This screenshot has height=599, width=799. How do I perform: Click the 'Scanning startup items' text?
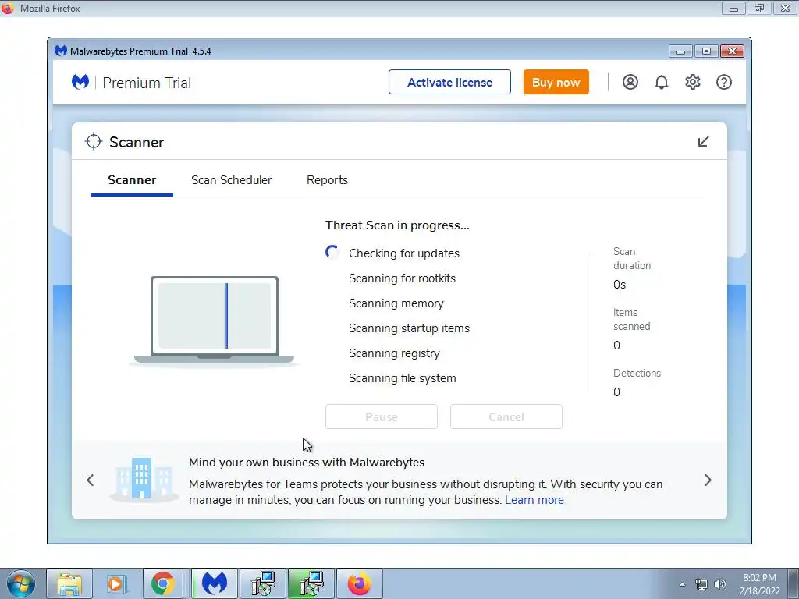(x=409, y=328)
